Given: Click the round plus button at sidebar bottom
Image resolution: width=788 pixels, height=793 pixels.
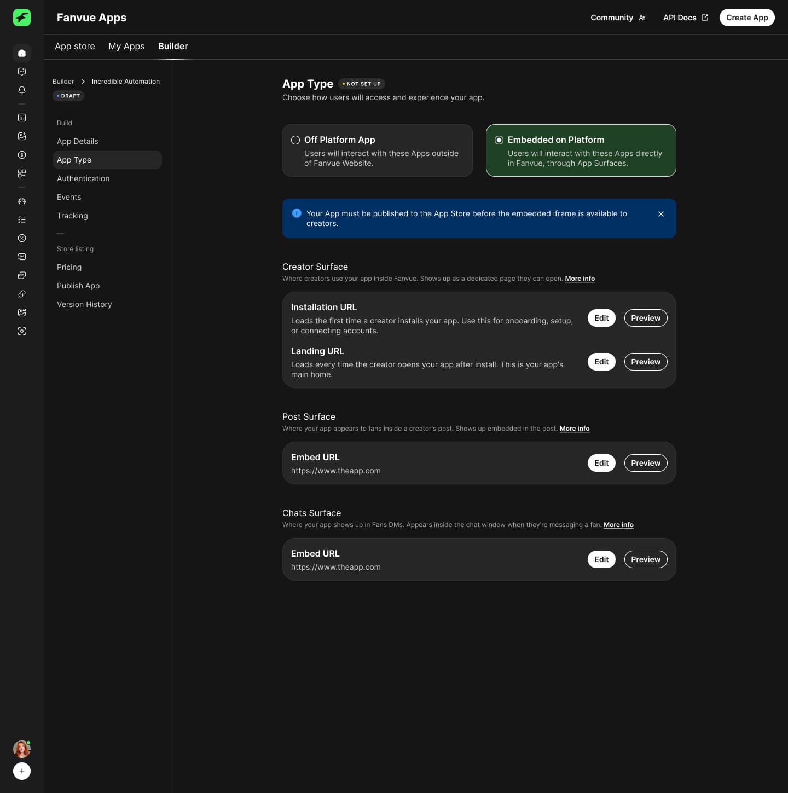Looking at the screenshot, I should pos(22,771).
